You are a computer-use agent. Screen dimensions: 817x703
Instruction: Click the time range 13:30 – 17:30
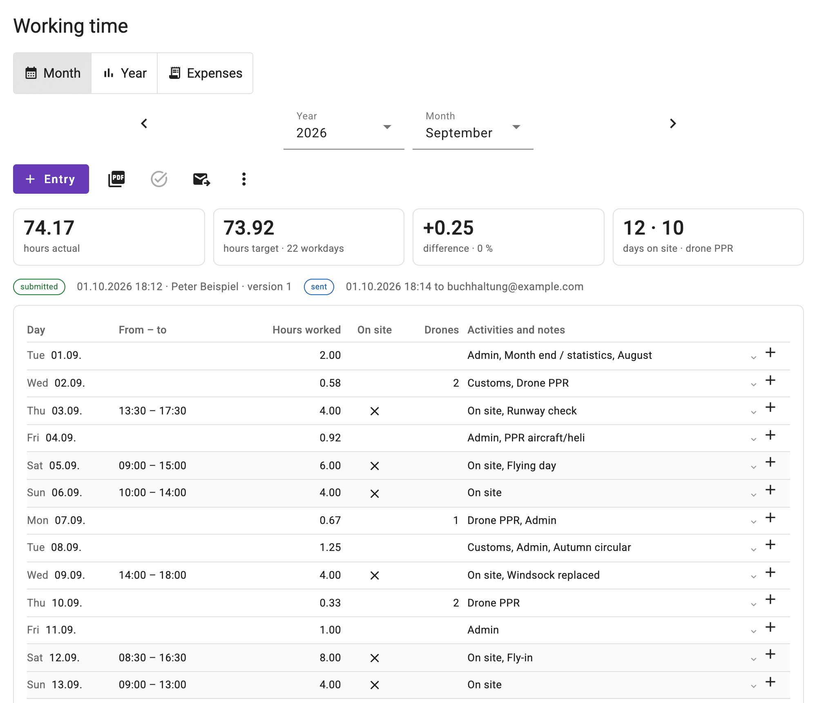click(152, 411)
